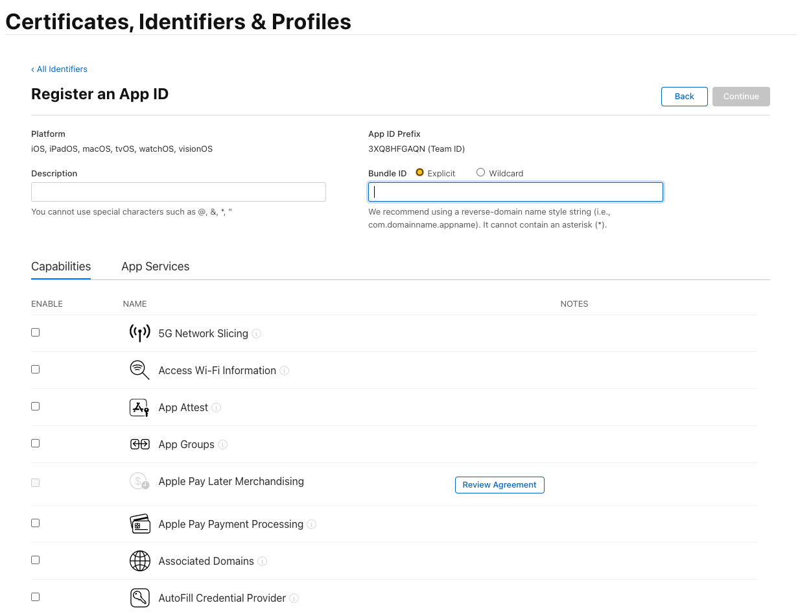Viewport: 811px width, 616px height.
Task: Enable the 5G Network Slicing checkbox
Action: click(36, 332)
